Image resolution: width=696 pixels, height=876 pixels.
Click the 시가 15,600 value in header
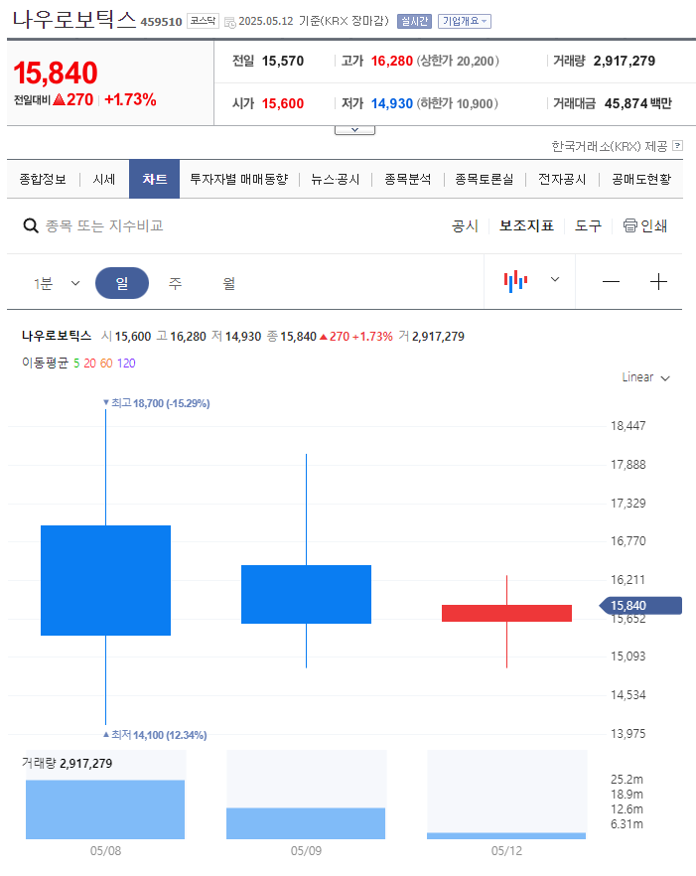pyautogui.click(x=283, y=104)
